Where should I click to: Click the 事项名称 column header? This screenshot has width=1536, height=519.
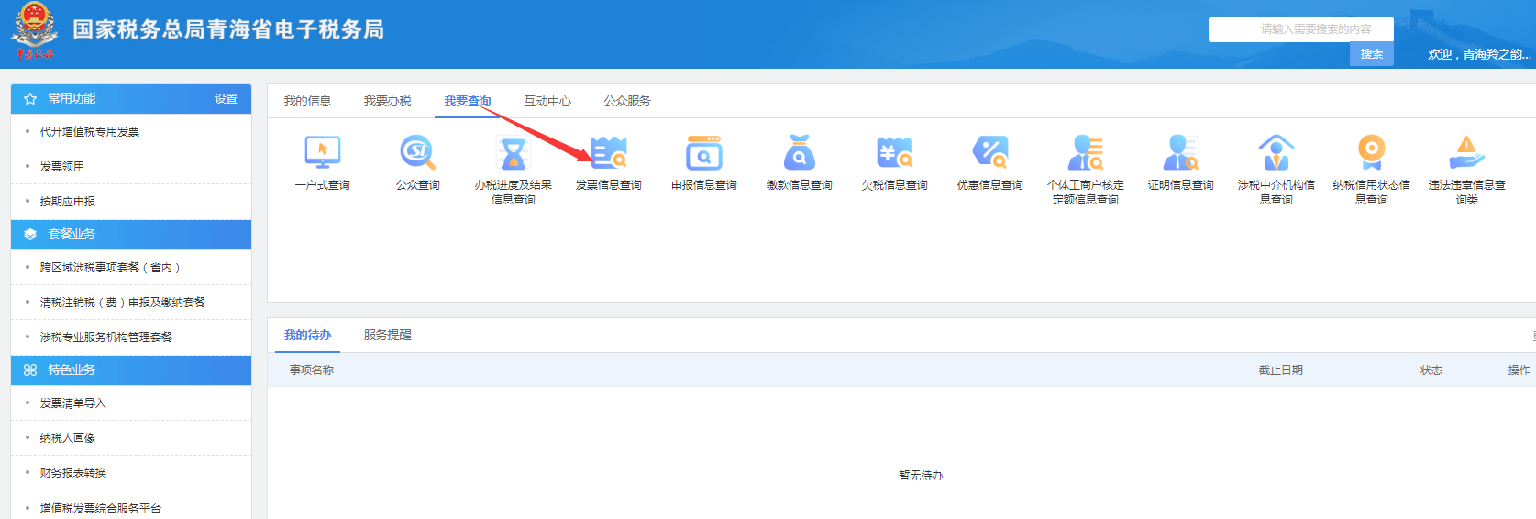coord(312,370)
